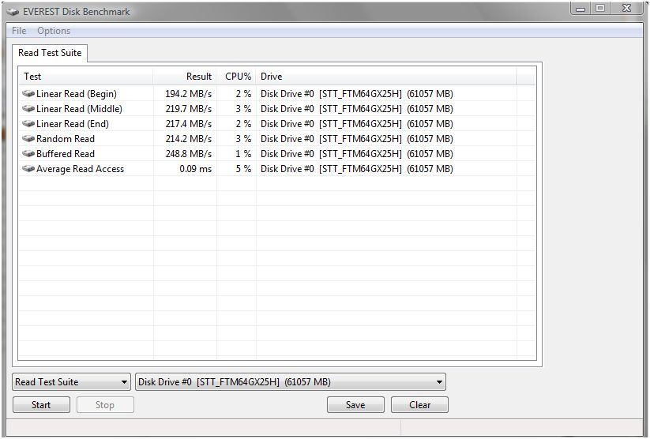This screenshot has width=650, height=439.
Task: Click the disabled Stop button
Action: tap(105, 405)
